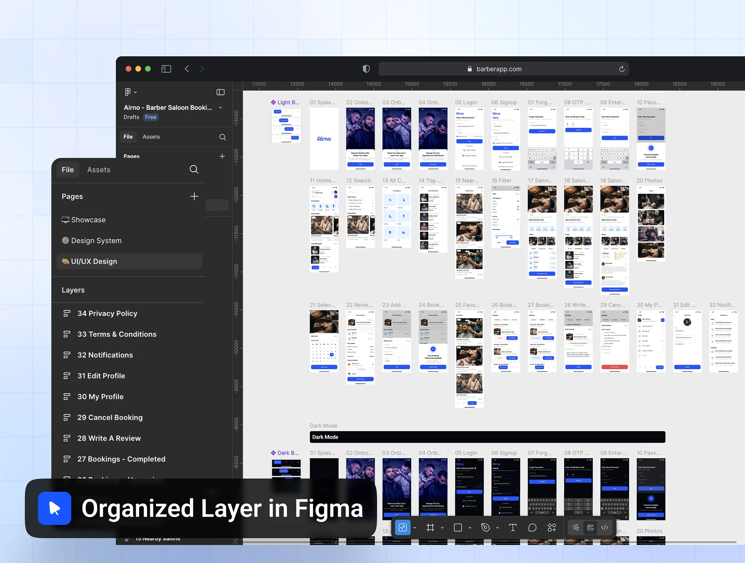Click the 32 Notifi... frame label
Image resolution: width=745 pixels, height=563 pixels.
pyautogui.click(x=722, y=305)
